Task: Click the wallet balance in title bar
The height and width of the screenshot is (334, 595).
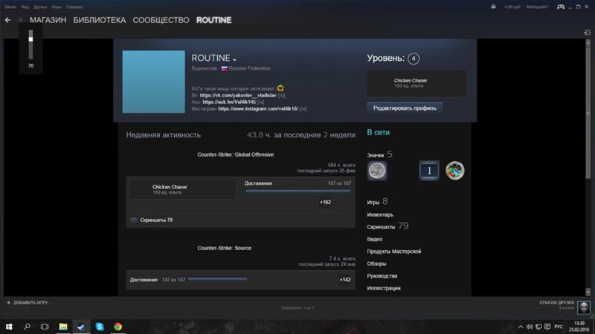Action: (512, 7)
